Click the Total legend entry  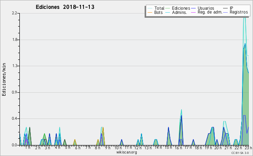point(159,8)
